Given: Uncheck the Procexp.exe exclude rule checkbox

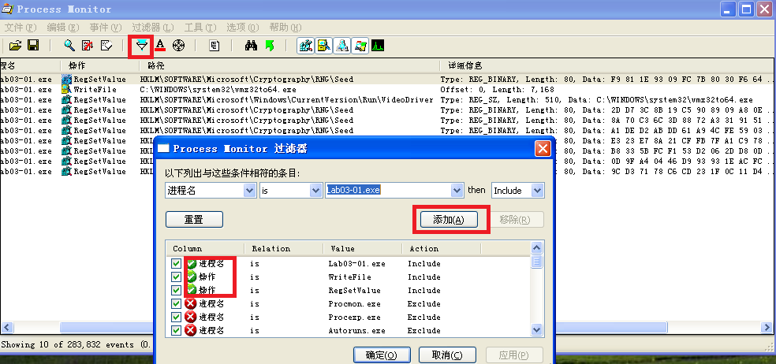Looking at the screenshot, I should click(x=176, y=317).
